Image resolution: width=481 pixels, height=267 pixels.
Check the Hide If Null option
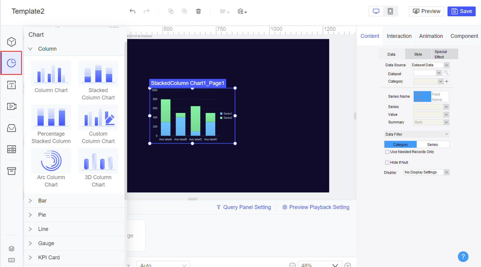(387, 162)
